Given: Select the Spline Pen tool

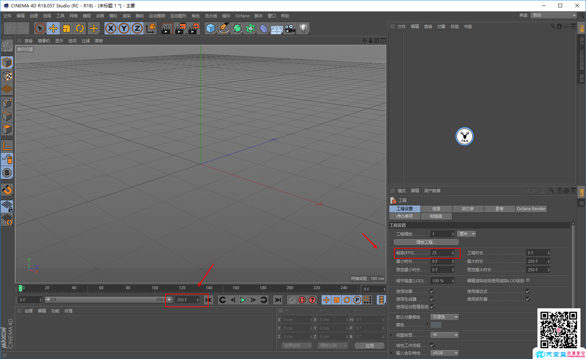Looking at the screenshot, I should point(224,28).
